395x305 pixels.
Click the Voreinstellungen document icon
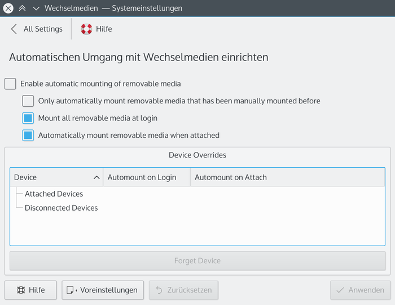click(71, 290)
